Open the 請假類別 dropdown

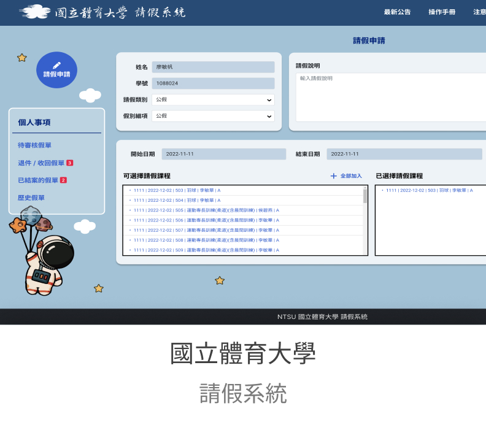[213, 100]
